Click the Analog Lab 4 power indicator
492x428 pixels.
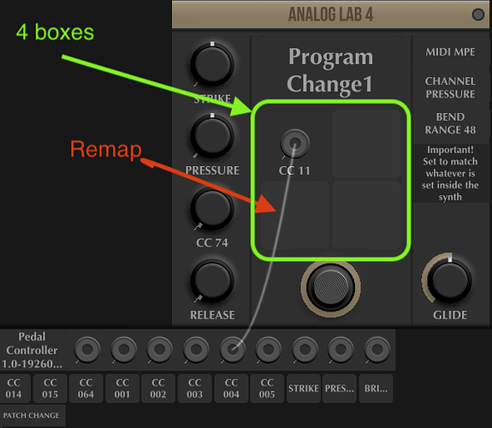477,15
